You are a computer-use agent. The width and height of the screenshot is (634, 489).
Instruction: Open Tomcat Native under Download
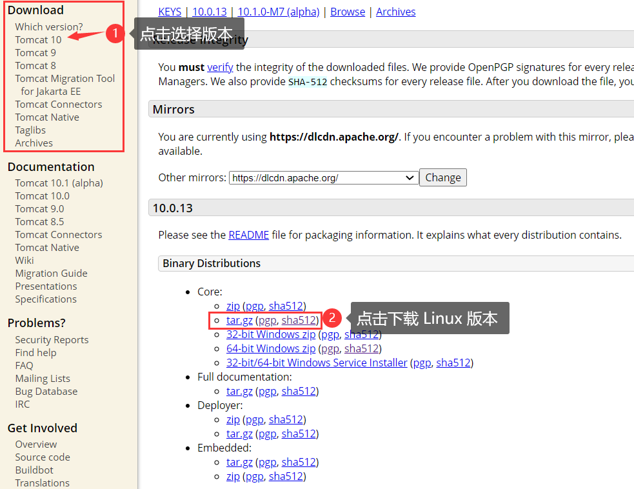tap(47, 117)
